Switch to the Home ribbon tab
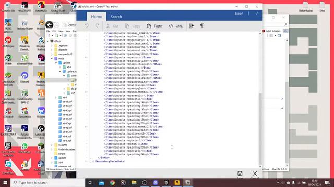 tap(96, 17)
